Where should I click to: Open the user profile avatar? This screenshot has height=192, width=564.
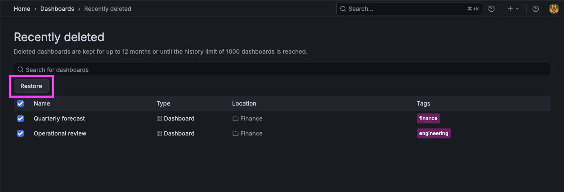[554, 9]
